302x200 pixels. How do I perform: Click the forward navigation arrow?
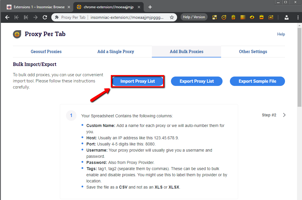[x=35, y=17]
